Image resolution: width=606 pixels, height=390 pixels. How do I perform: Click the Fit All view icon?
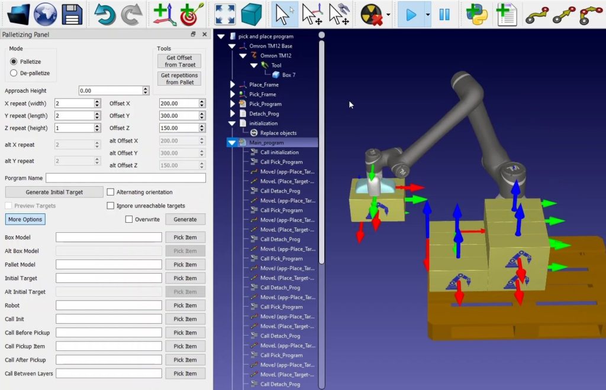[x=225, y=14]
